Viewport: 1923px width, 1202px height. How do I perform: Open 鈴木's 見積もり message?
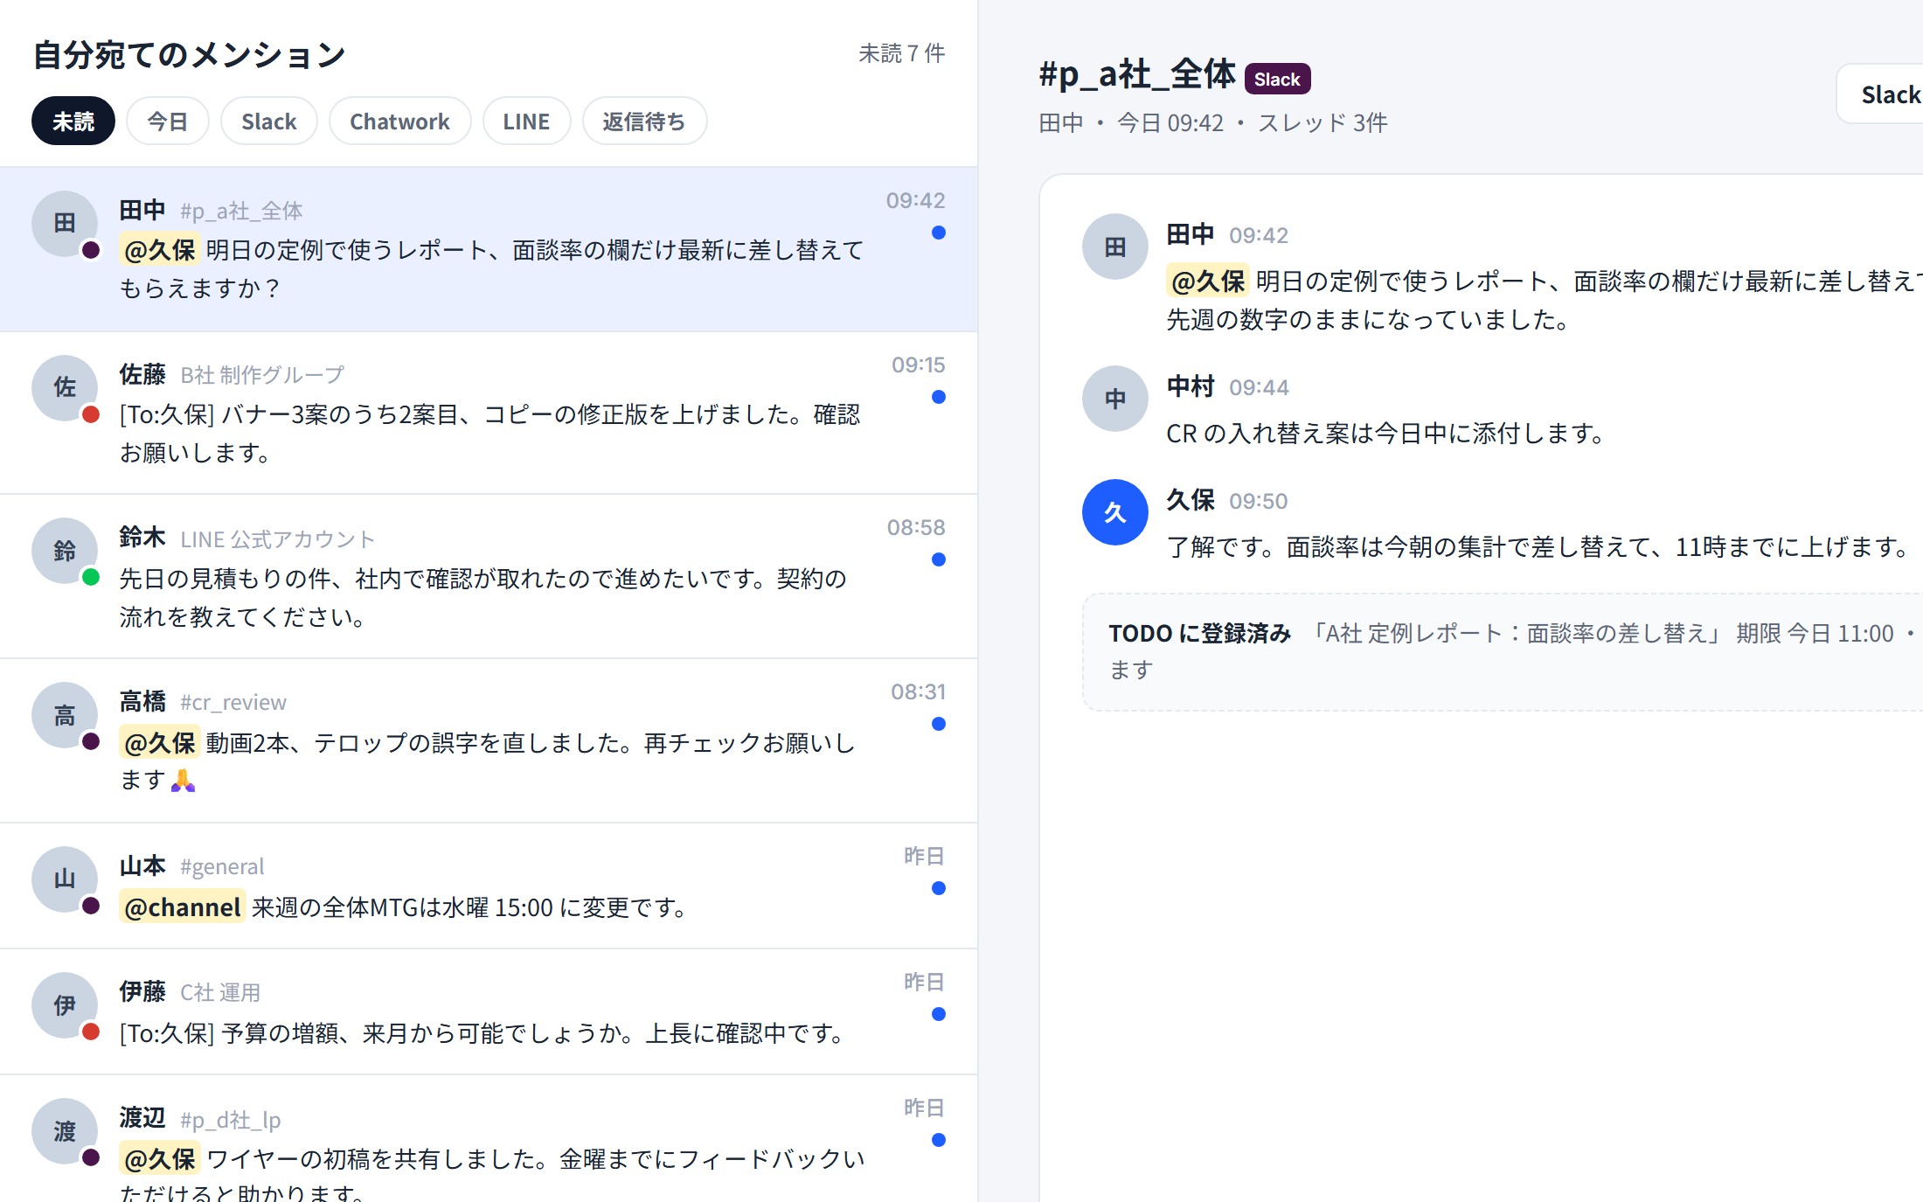click(x=489, y=577)
